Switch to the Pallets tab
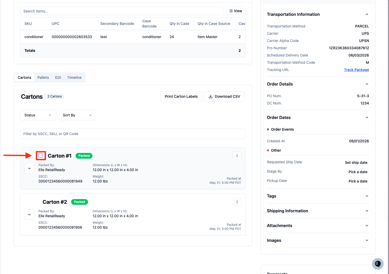This screenshot has height=274, width=389. (43, 78)
